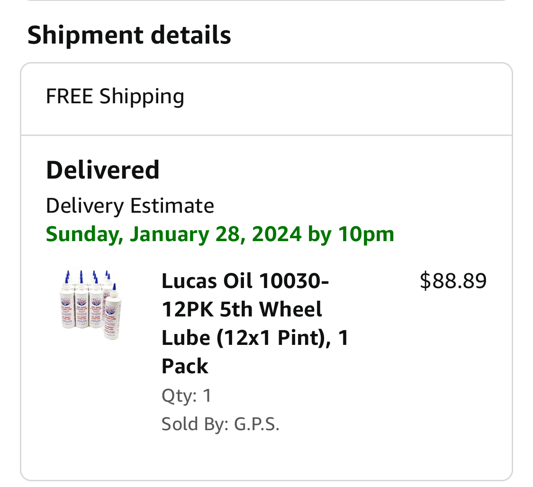The image size is (533, 487).
Task: Open the Lucas Oil 10030-12PK product title
Action: 255,323
